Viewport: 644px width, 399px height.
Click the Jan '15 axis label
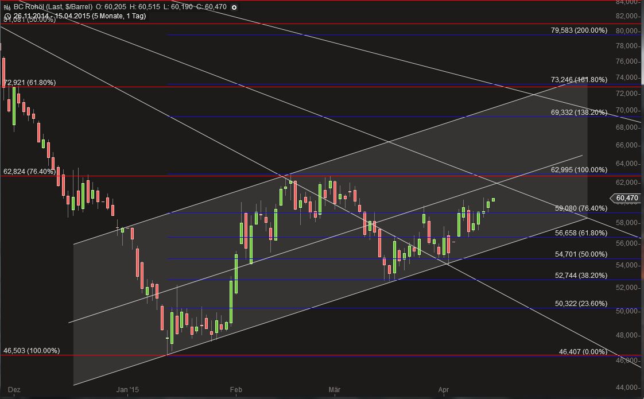click(x=127, y=389)
